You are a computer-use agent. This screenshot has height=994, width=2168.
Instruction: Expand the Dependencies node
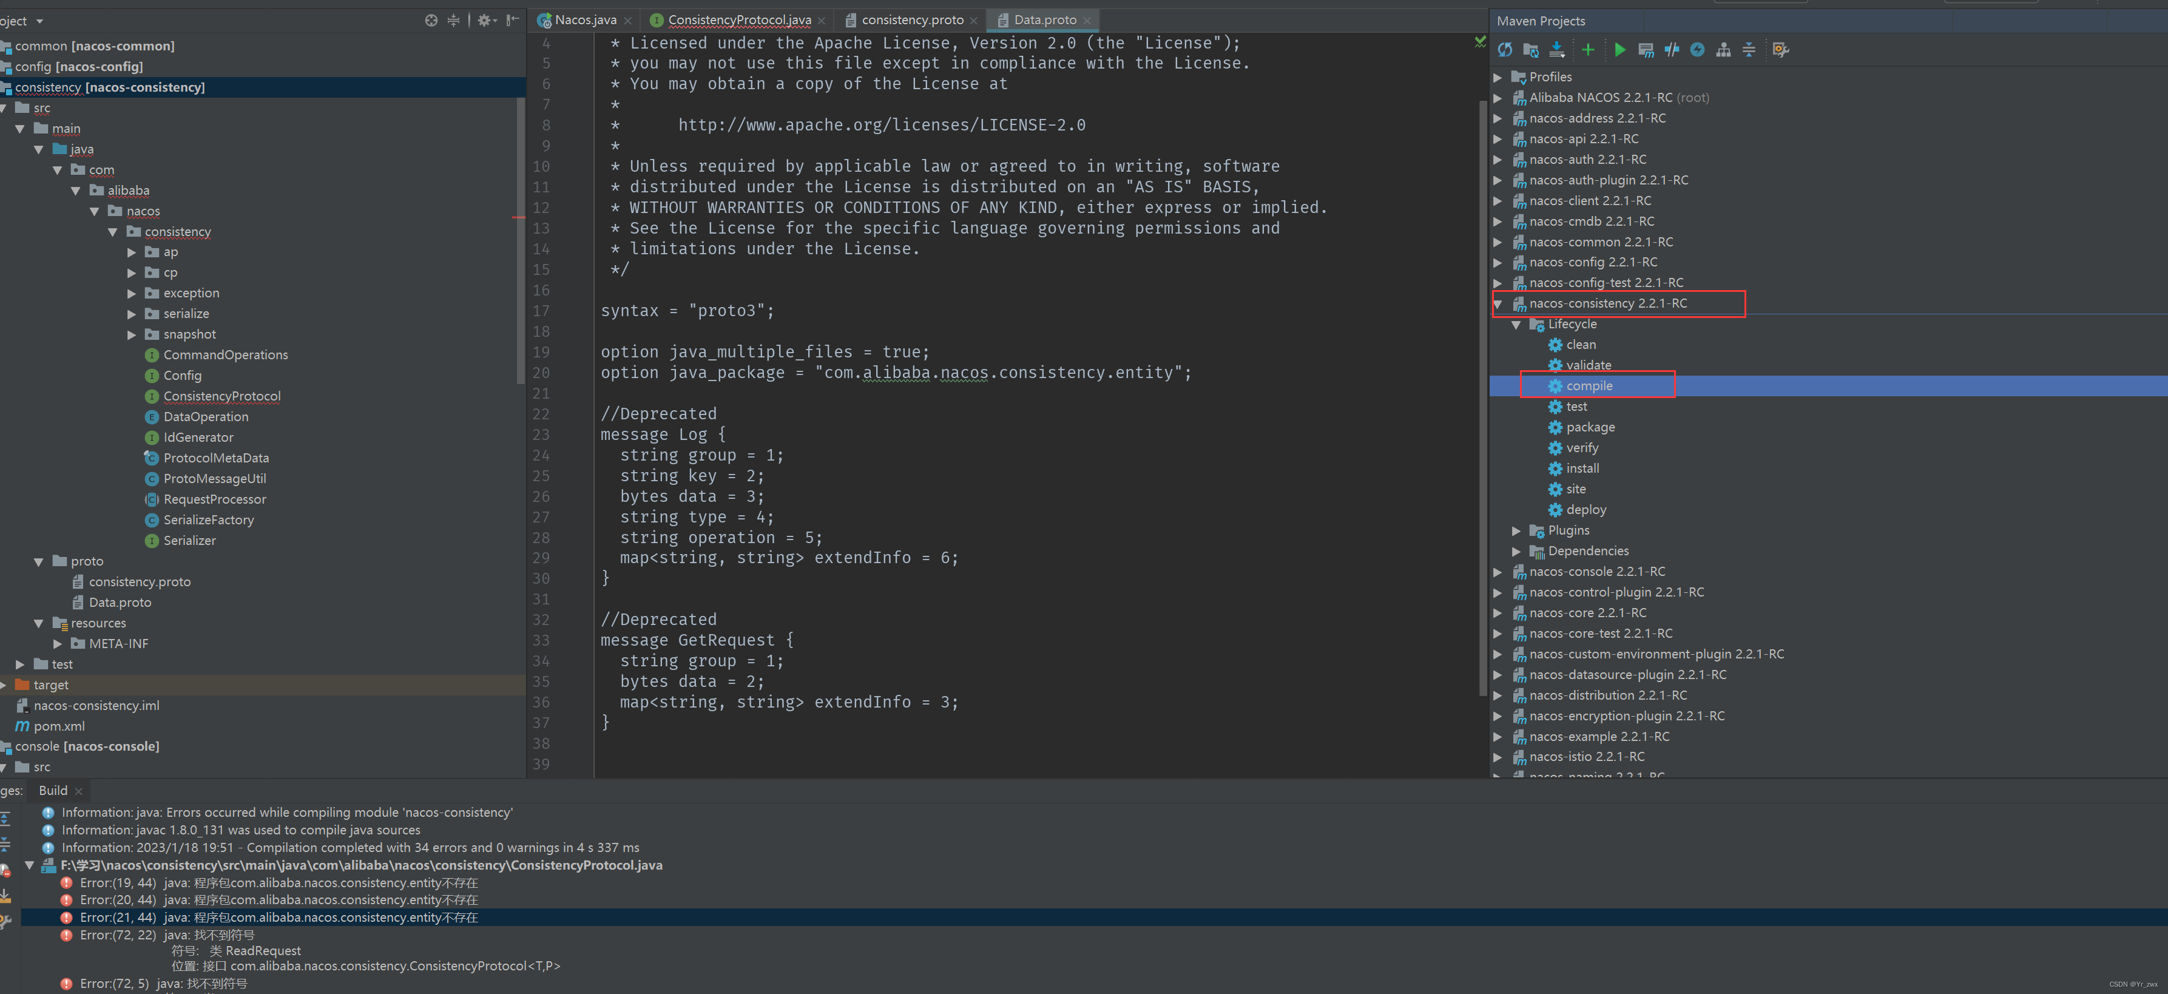click(1516, 551)
